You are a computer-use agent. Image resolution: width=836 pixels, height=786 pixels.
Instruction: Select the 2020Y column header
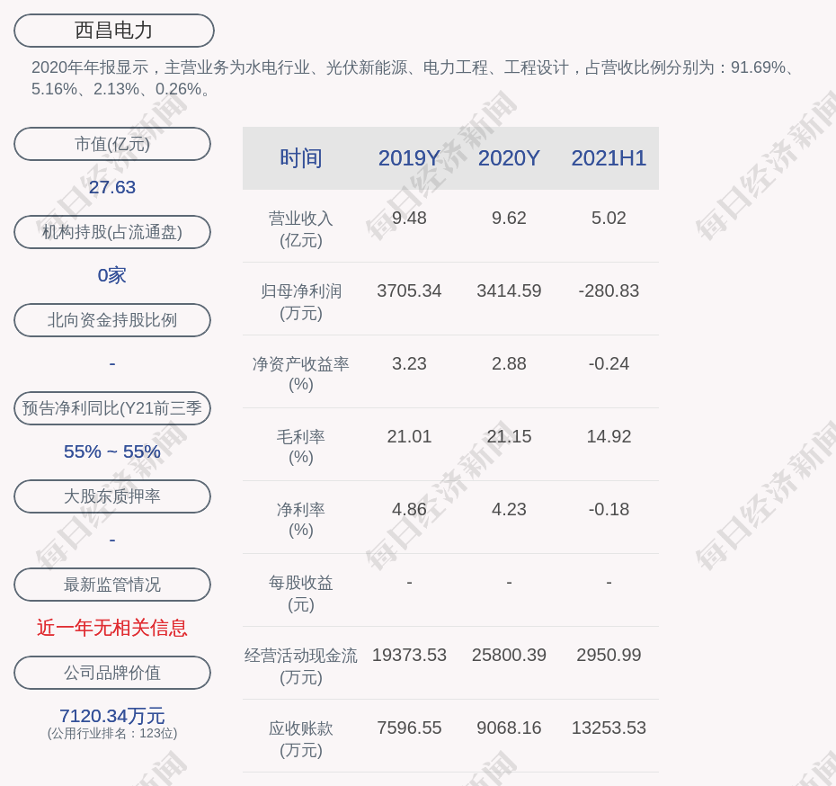[509, 158]
